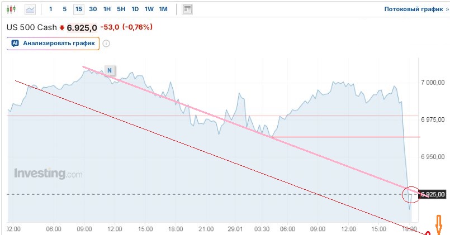
Task: Click the AI badge icon
Action: point(15,43)
